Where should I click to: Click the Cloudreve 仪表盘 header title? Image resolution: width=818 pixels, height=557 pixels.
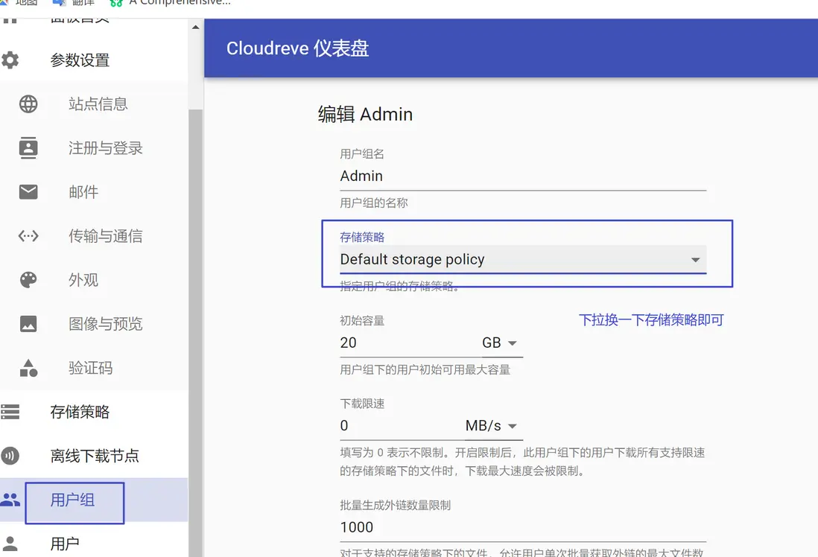pyautogui.click(x=297, y=48)
